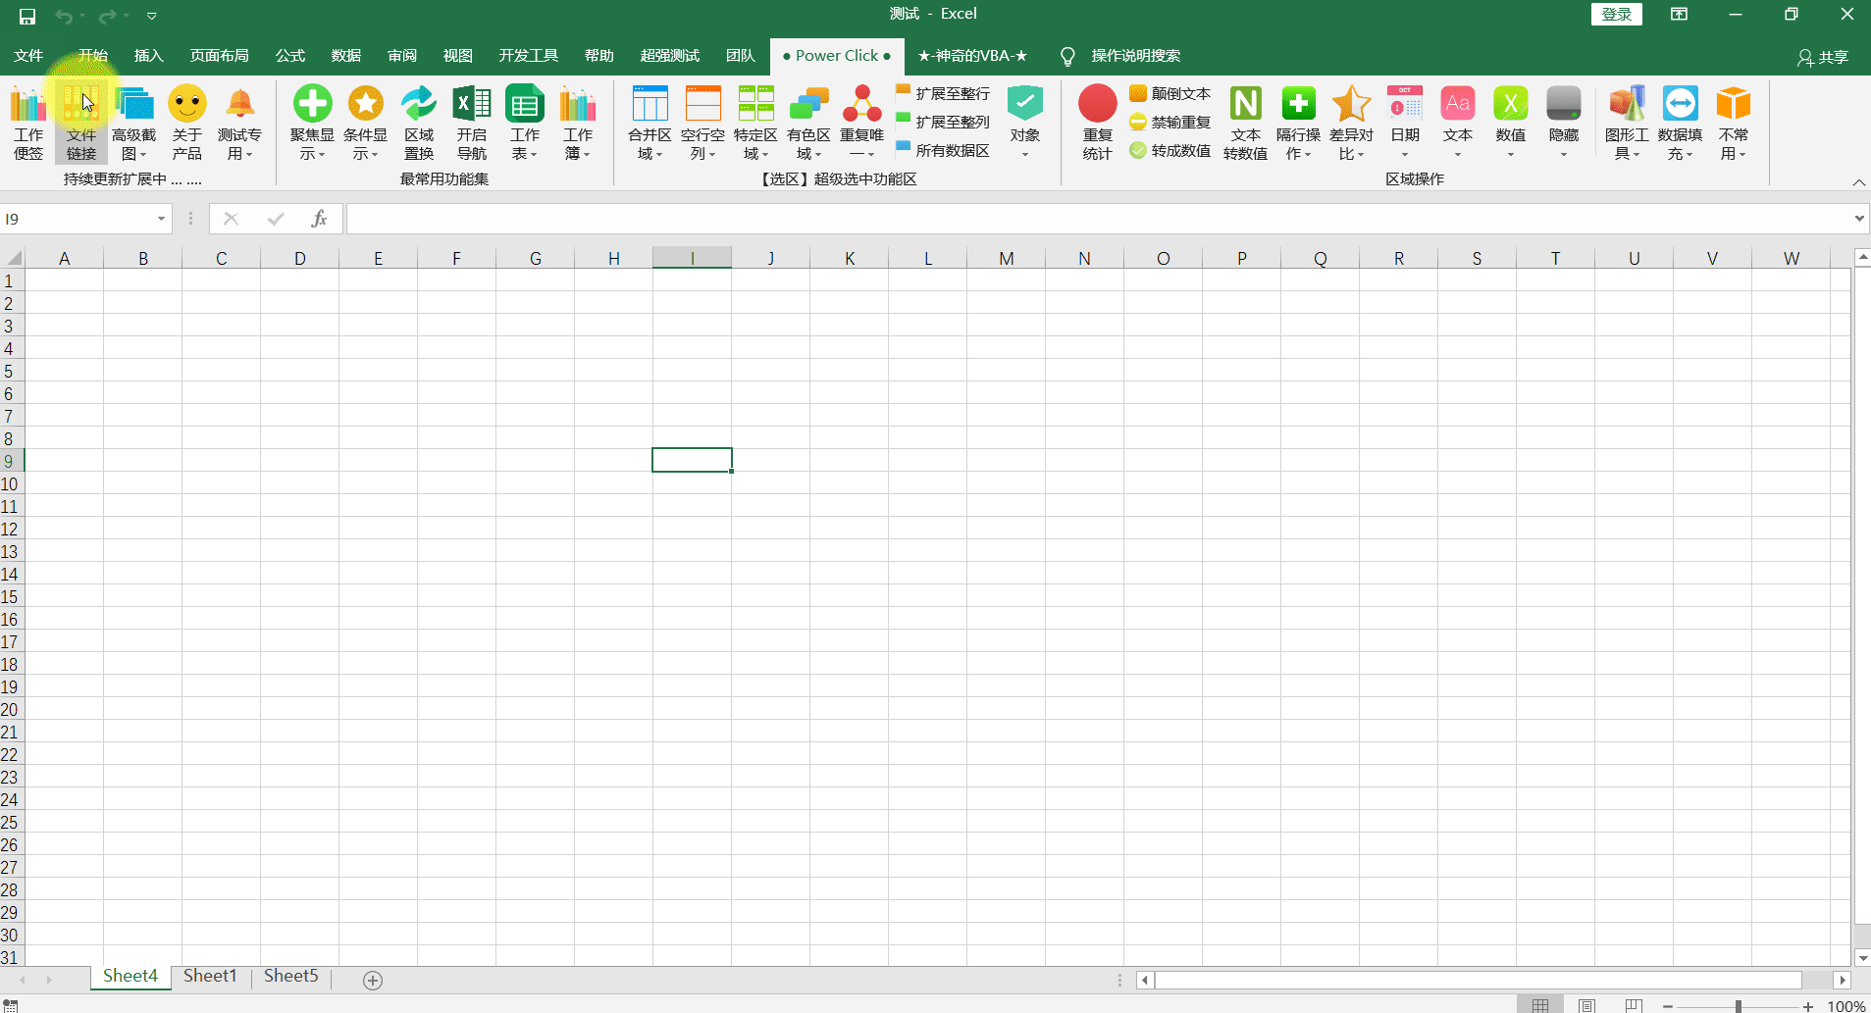Switch to the ★神奇的VBA★ tab
This screenshot has width=1871, height=1013.
(972, 56)
